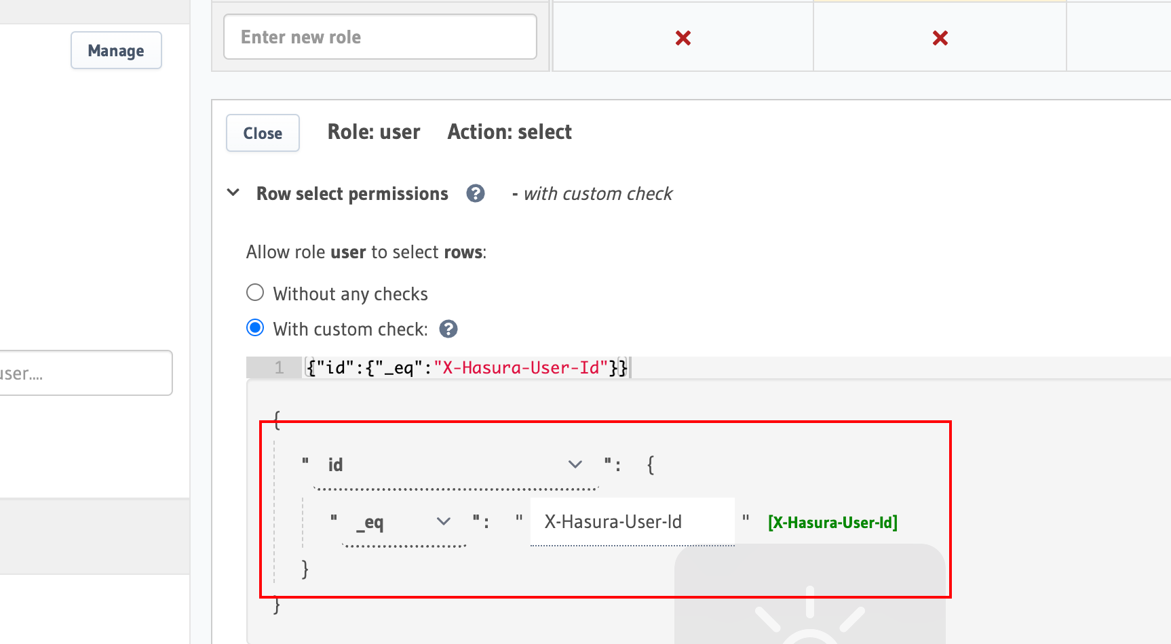
Task: Open the id column dropdown
Action: pos(456,465)
